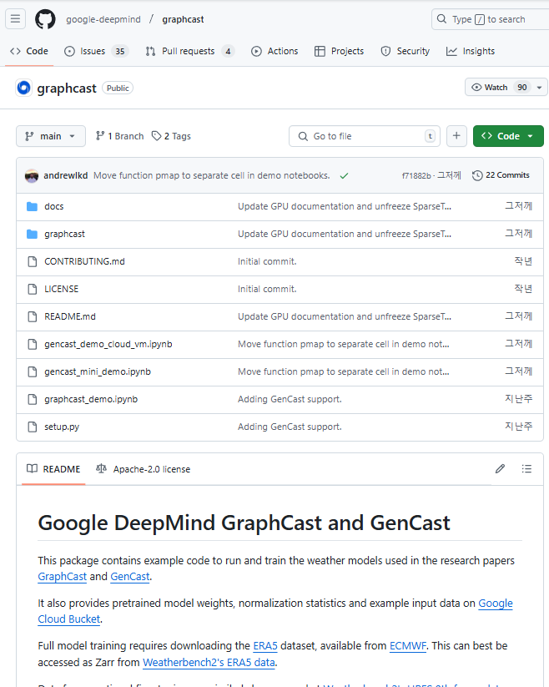Open the main branch selector dropdown

(x=51, y=136)
